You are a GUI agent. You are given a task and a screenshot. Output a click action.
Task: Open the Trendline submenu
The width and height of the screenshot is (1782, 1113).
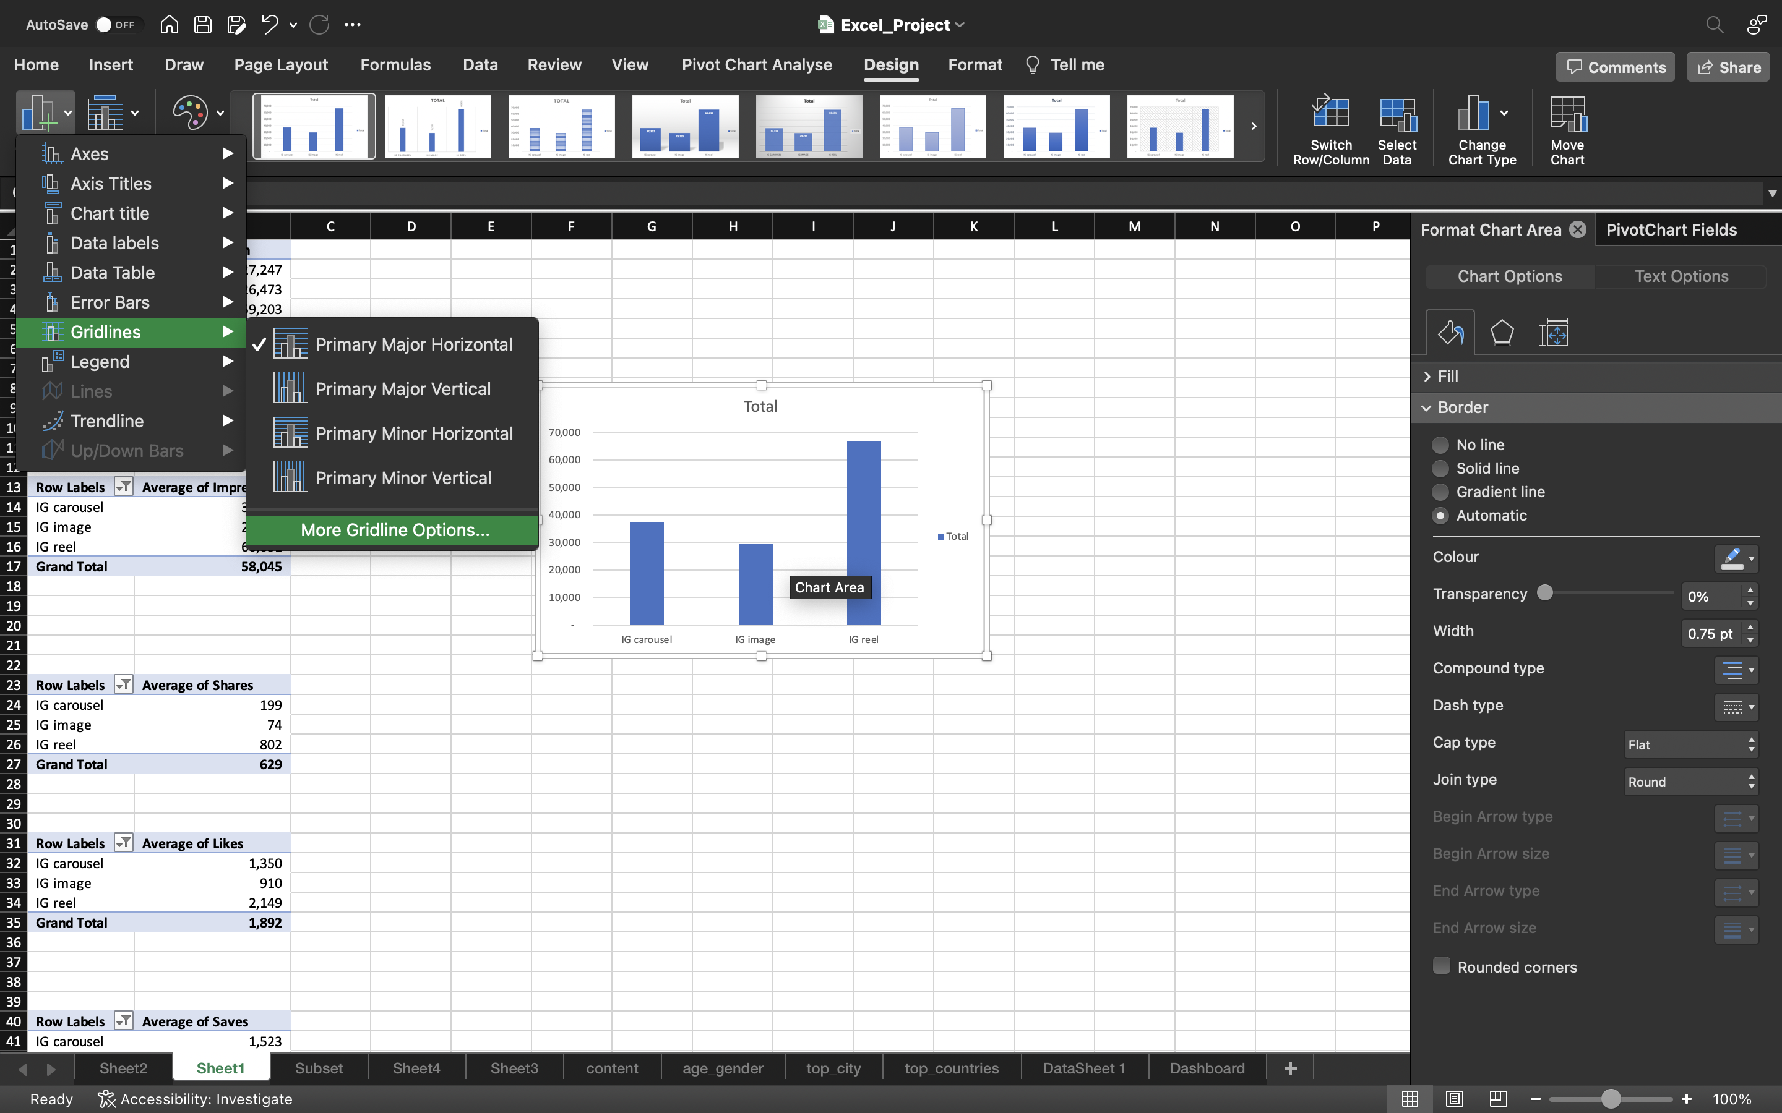(131, 421)
